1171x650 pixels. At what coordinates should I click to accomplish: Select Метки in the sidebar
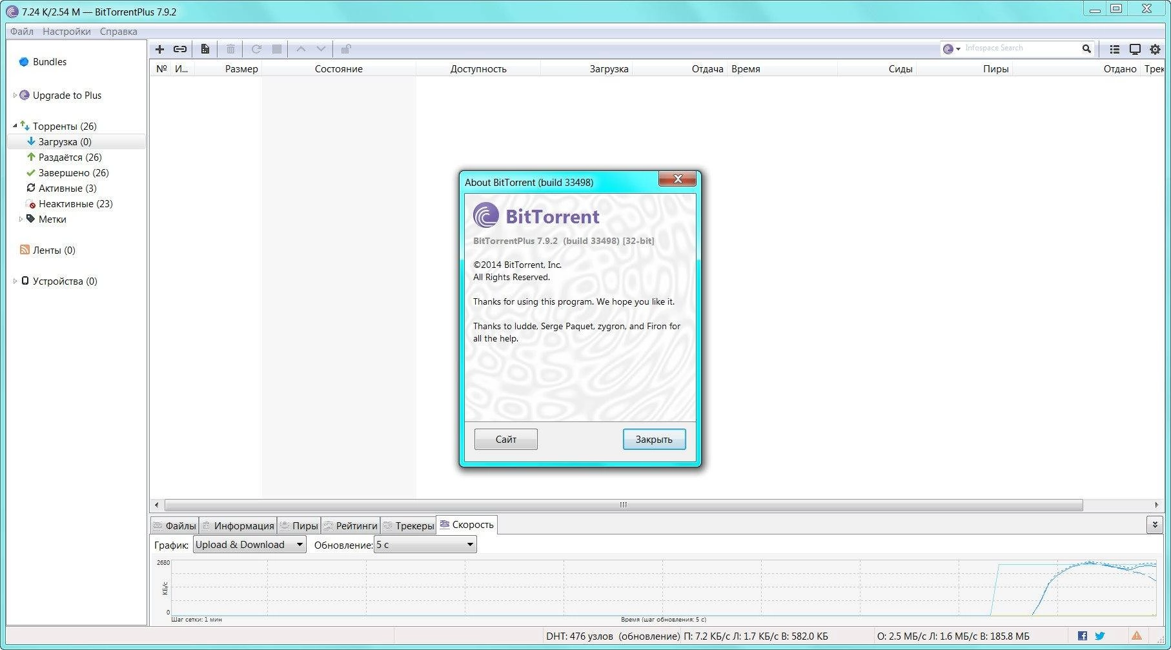pyautogui.click(x=52, y=219)
